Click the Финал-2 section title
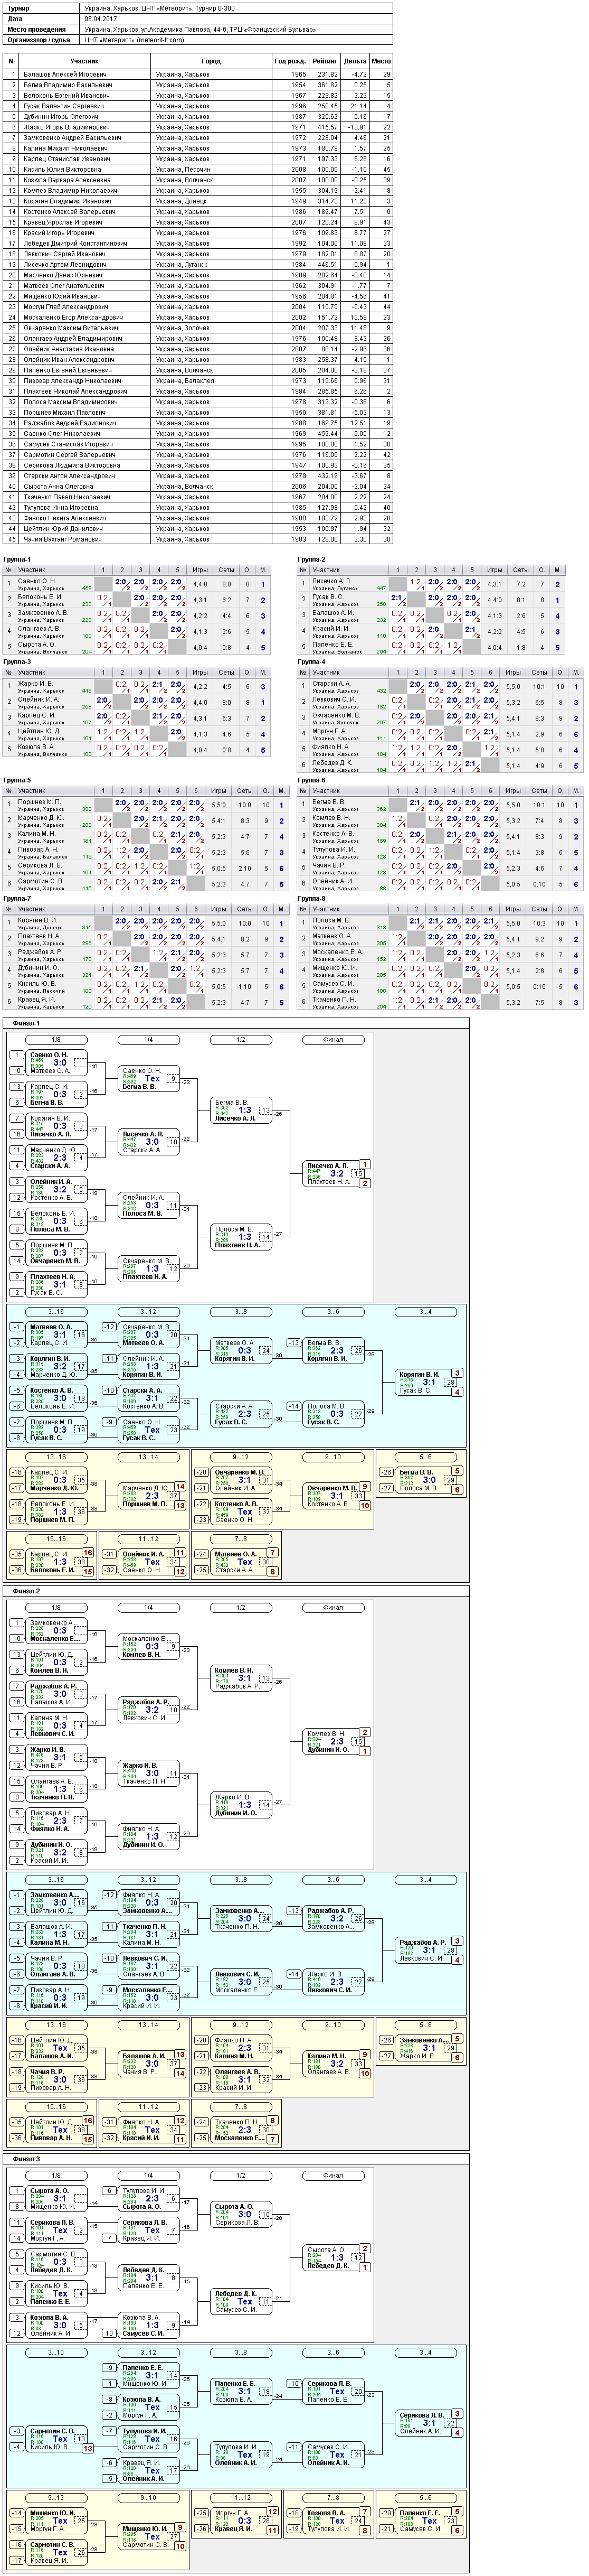The image size is (589, 2576). [x=27, y=1592]
